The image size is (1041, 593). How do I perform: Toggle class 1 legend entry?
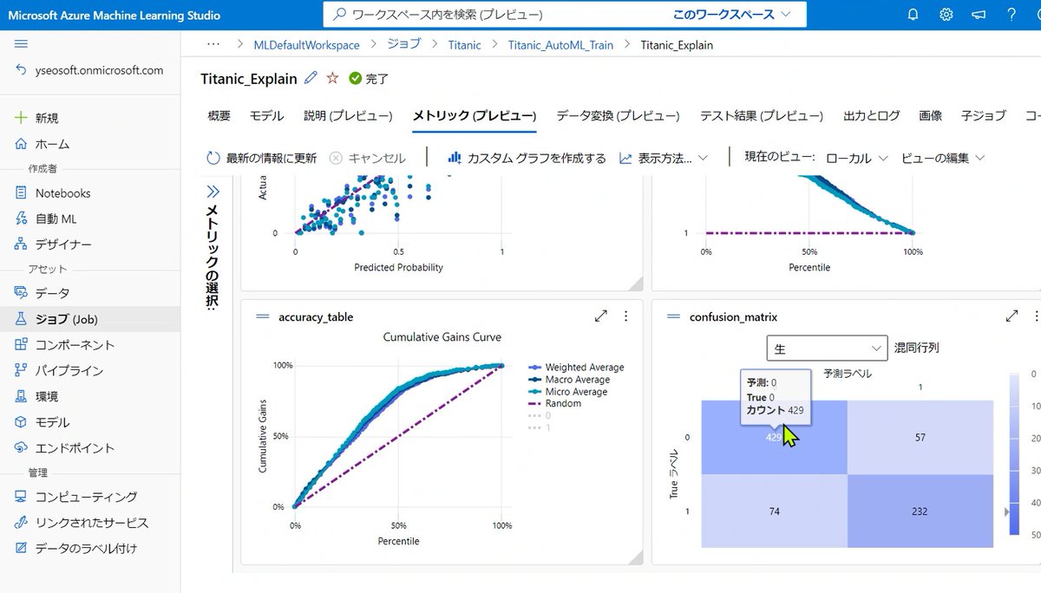[x=540, y=428]
